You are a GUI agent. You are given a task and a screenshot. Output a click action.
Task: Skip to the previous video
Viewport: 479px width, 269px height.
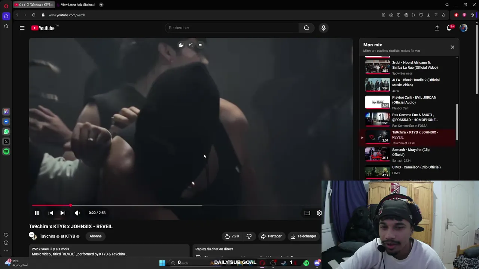(x=51, y=213)
